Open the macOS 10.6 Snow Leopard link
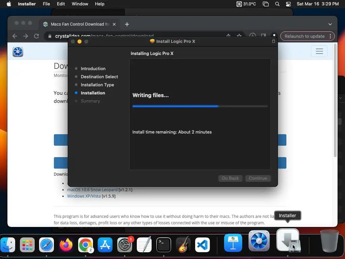 click(92, 190)
